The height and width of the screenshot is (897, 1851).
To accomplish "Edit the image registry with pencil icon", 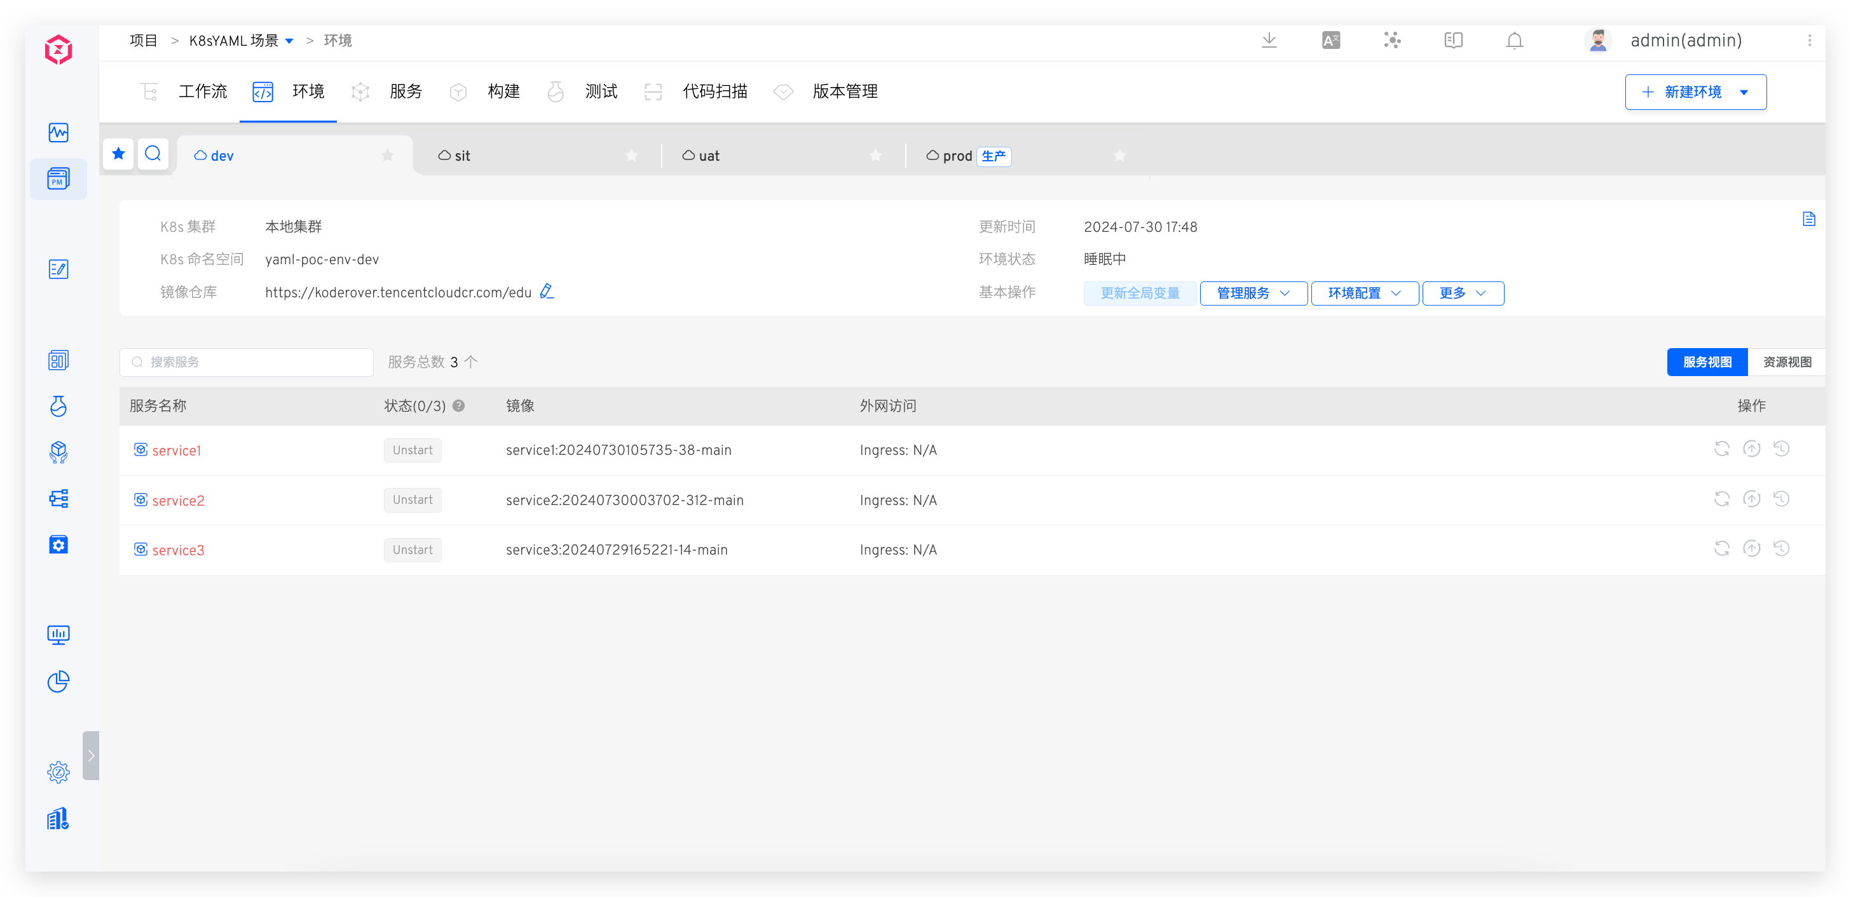I will (547, 292).
